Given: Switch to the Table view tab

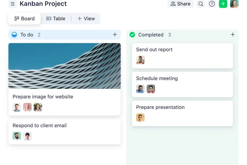Looking at the screenshot, I should coord(56,19).
